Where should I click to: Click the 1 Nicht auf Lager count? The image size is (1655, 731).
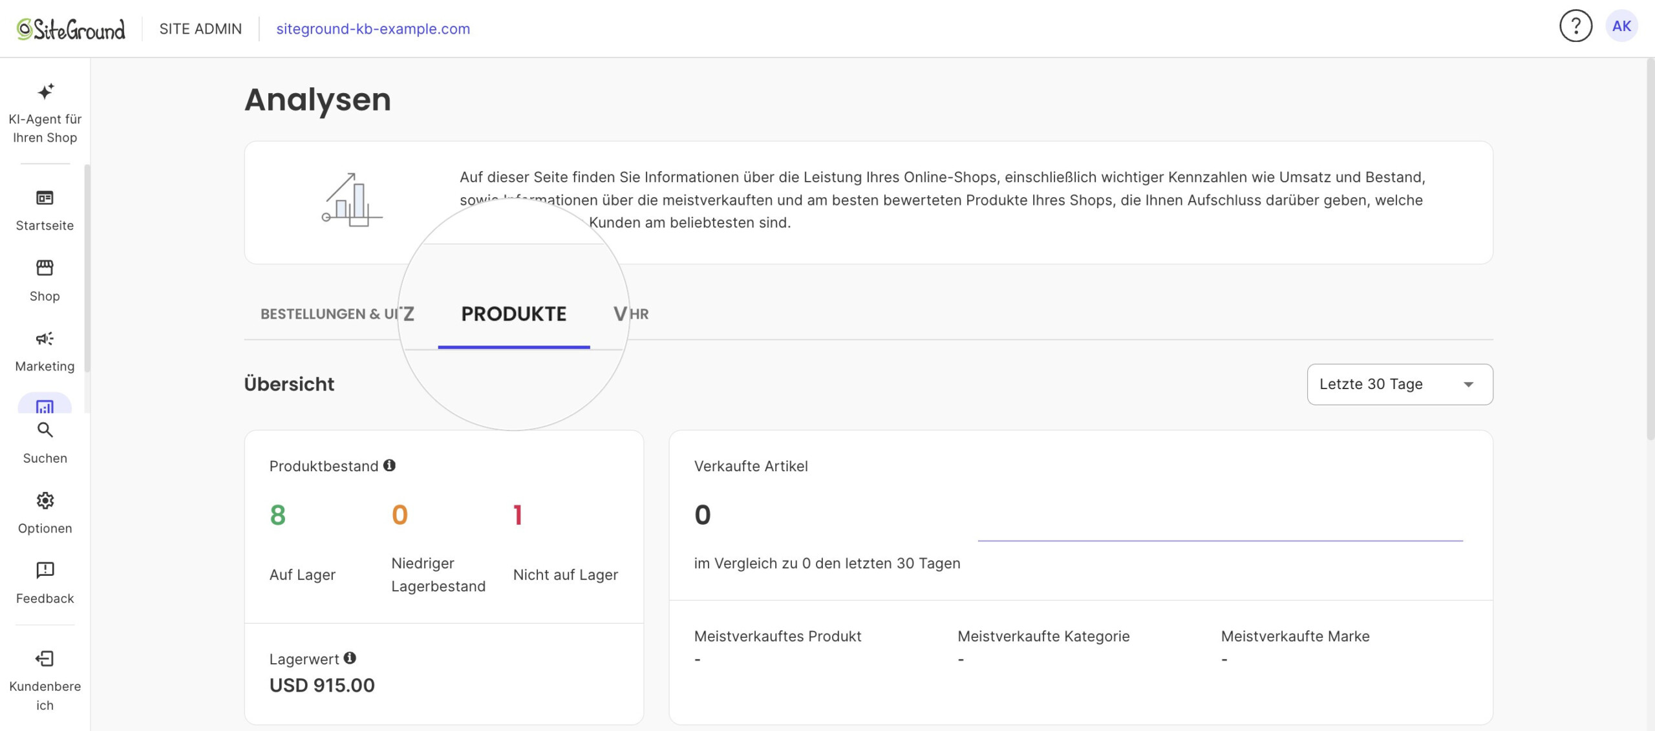[518, 515]
